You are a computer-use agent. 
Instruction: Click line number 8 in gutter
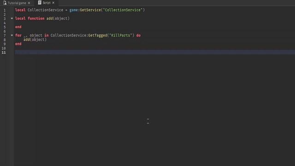point(5,40)
